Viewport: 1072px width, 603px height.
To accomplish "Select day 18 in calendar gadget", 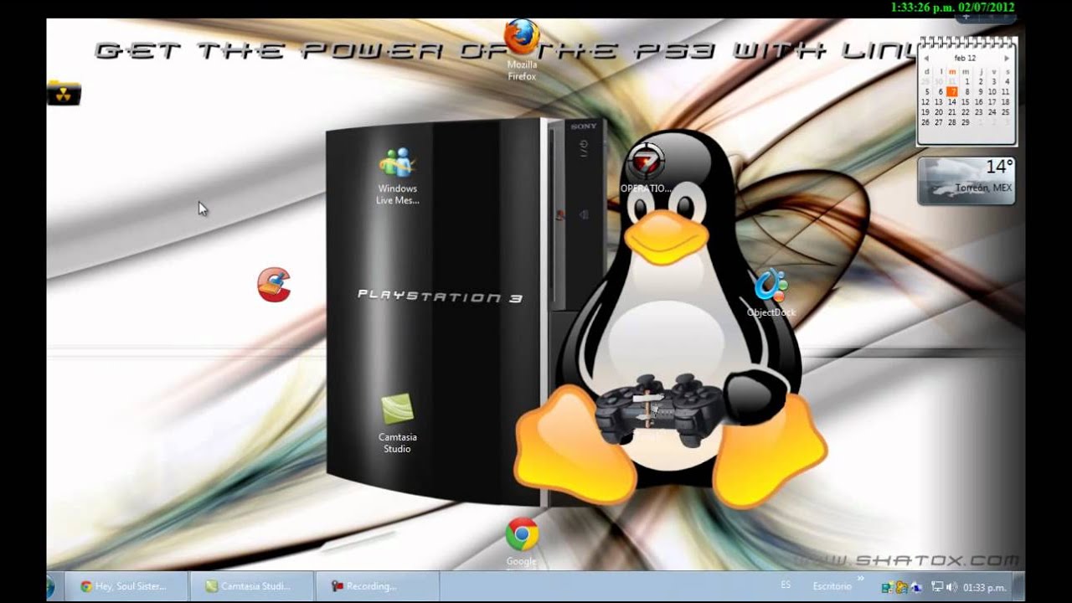I will point(1005,102).
